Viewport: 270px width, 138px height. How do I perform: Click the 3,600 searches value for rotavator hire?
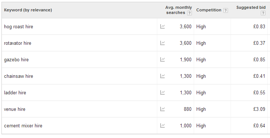186,43
